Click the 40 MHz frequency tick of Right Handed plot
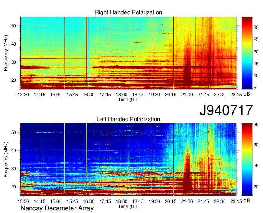This screenshot has height=213, width=263. (x=14, y=44)
